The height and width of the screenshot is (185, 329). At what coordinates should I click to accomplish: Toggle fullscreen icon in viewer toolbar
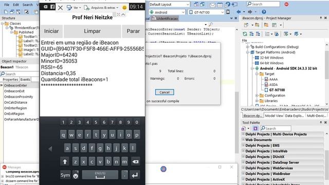(x=118, y=14)
